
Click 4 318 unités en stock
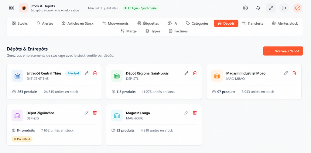[x=157, y=131]
